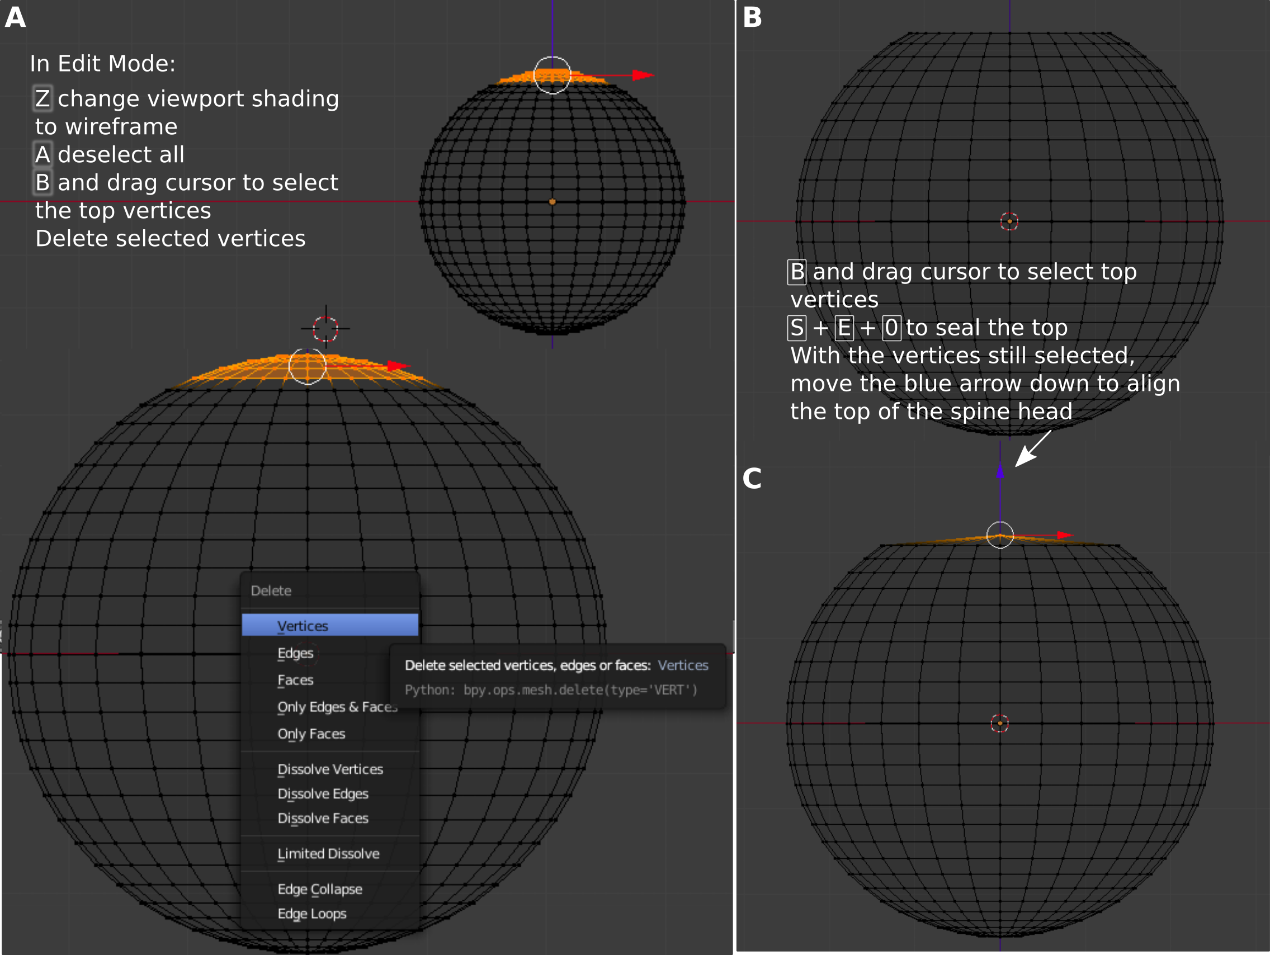Choose Dissolve Edges entry

pyautogui.click(x=323, y=794)
